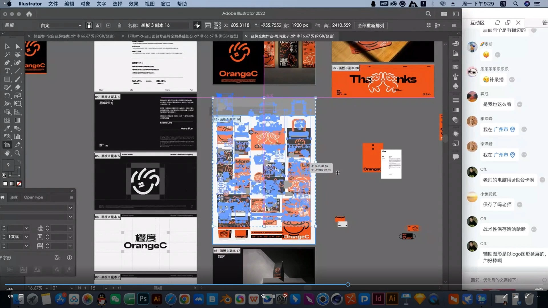
Task: Select the Type tool
Action: [7, 71]
